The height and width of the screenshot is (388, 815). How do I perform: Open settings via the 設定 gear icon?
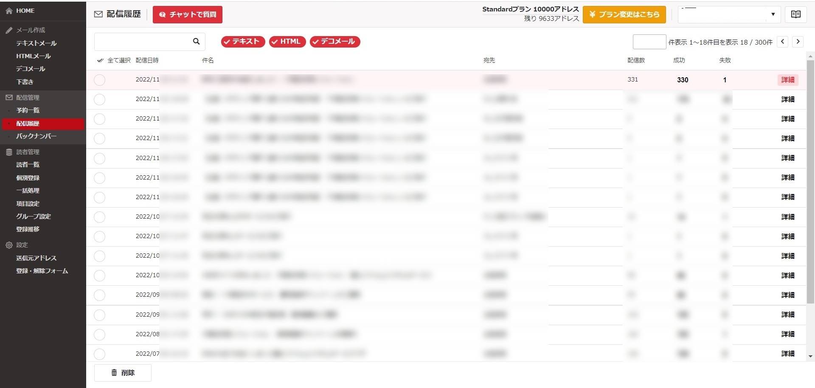[8, 245]
